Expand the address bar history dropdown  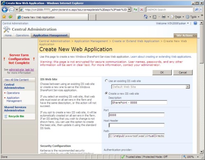(x=130, y=9)
